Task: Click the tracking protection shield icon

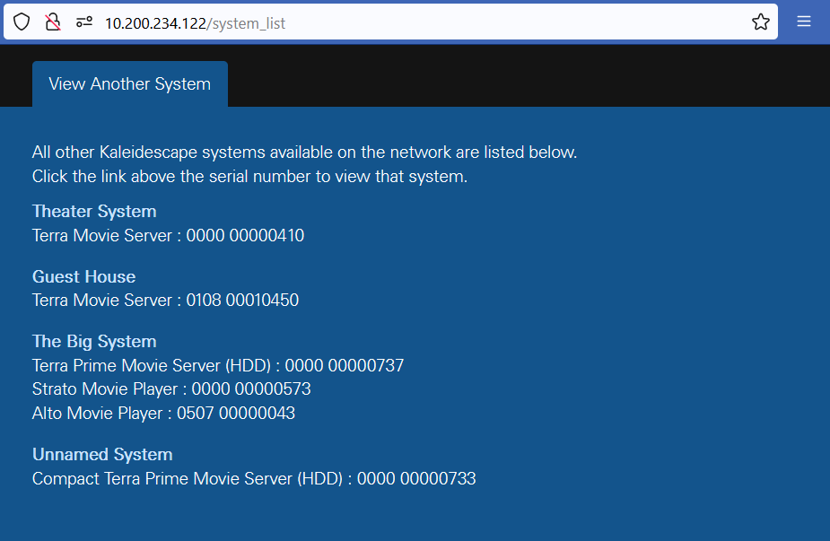Action: pos(22,21)
